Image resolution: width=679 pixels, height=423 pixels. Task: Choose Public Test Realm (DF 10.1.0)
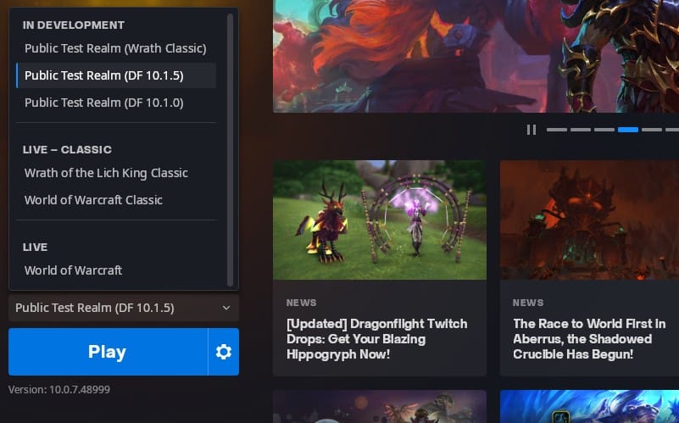[115, 103]
